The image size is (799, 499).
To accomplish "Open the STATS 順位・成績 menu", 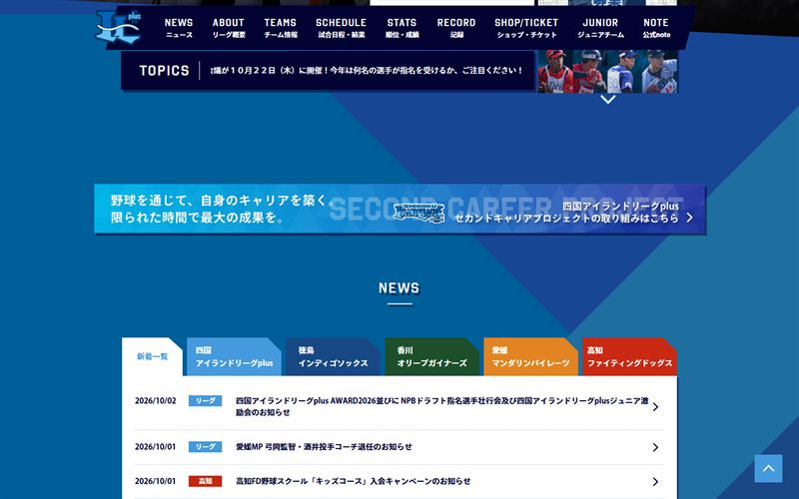I will [401, 28].
